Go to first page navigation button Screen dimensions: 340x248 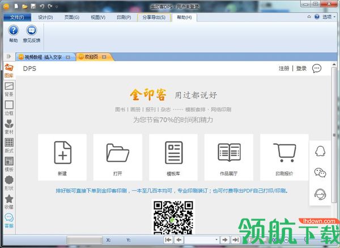[x=168, y=240]
